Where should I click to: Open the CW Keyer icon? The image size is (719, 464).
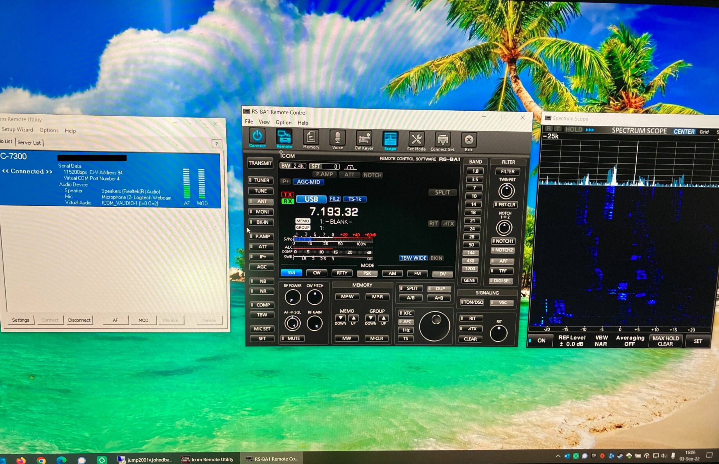(x=364, y=140)
